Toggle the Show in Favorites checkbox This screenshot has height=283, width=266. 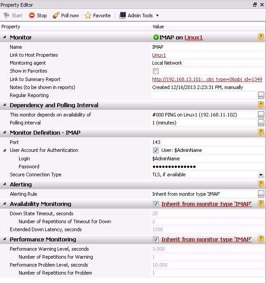[156, 71]
